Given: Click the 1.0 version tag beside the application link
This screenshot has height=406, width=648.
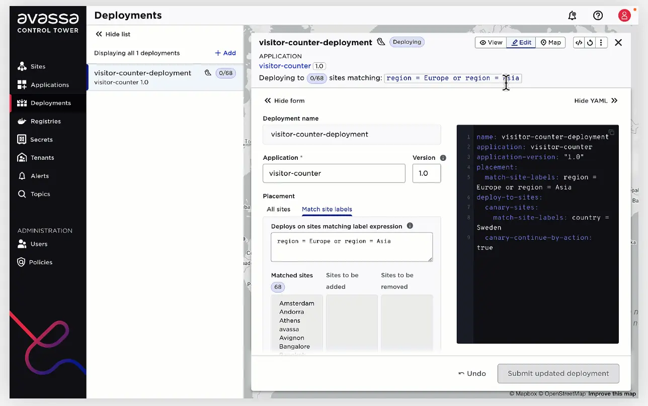Looking at the screenshot, I should 319,66.
